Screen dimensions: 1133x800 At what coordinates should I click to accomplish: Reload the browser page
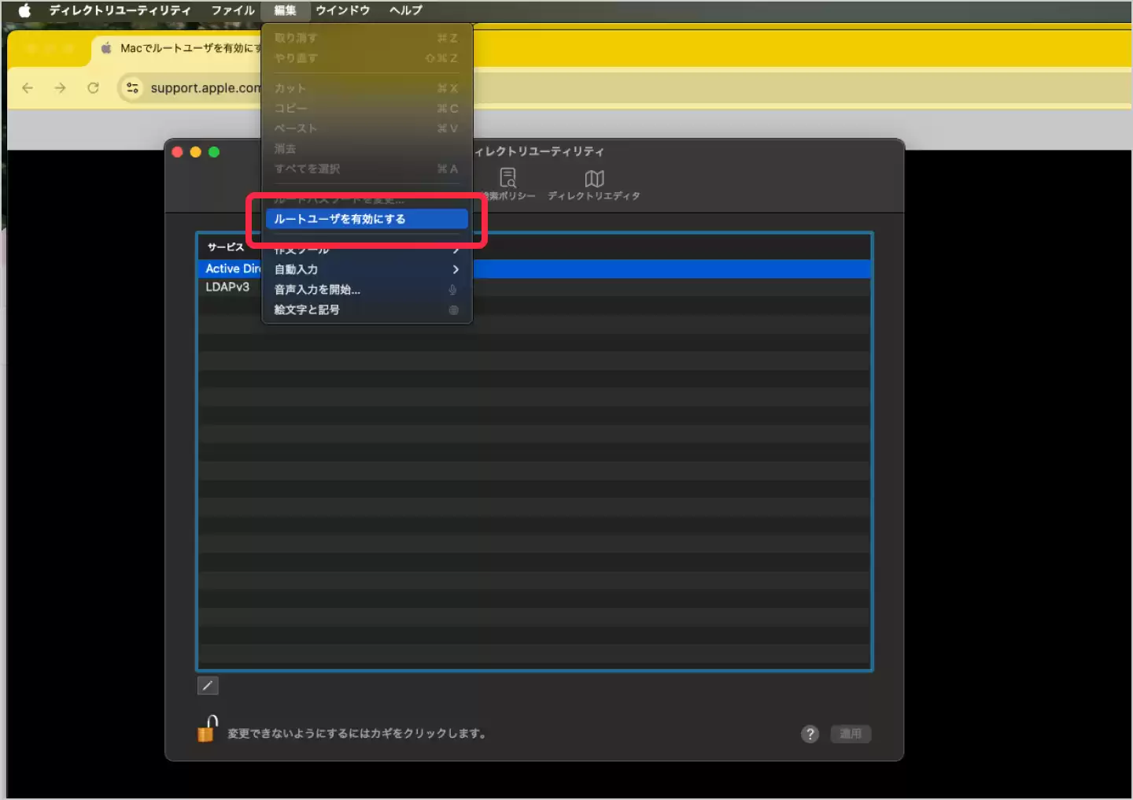(93, 88)
